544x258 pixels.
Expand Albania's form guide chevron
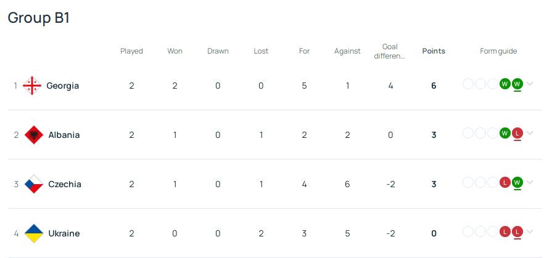click(529, 132)
